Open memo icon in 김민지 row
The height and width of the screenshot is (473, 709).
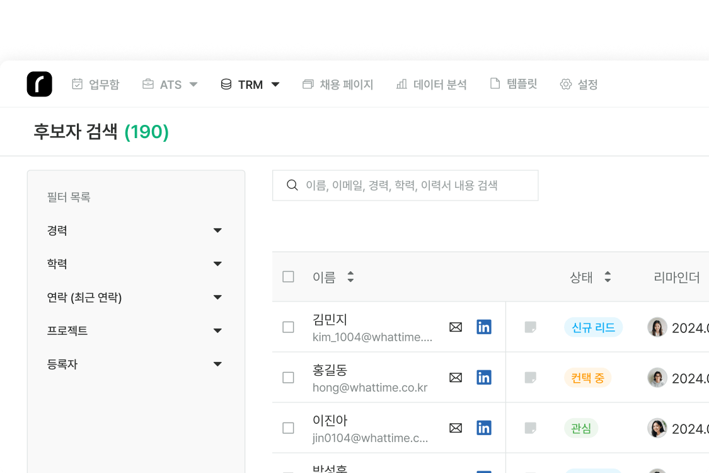pyautogui.click(x=531, y=327)
